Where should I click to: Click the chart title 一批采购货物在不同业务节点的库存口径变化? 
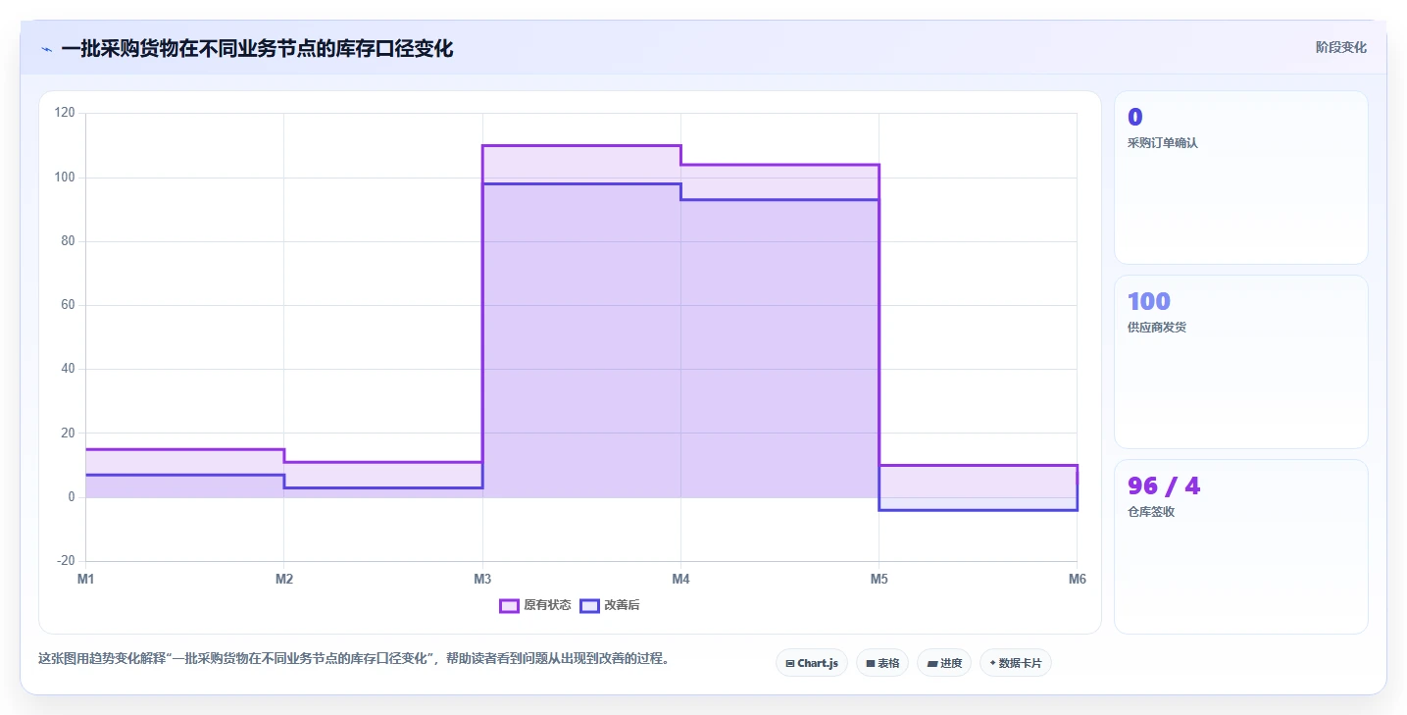(x=257, y=49)
